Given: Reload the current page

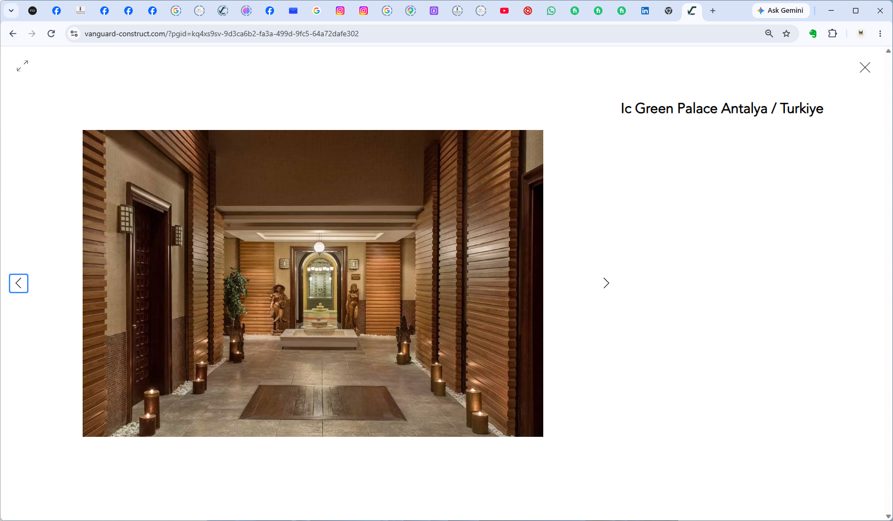Looking at the screenshot, I should point(51,34).
